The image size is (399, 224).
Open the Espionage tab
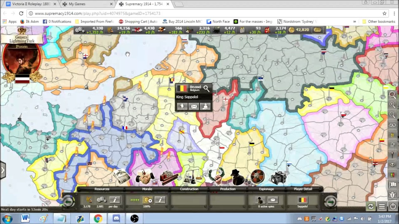(266, 189)
